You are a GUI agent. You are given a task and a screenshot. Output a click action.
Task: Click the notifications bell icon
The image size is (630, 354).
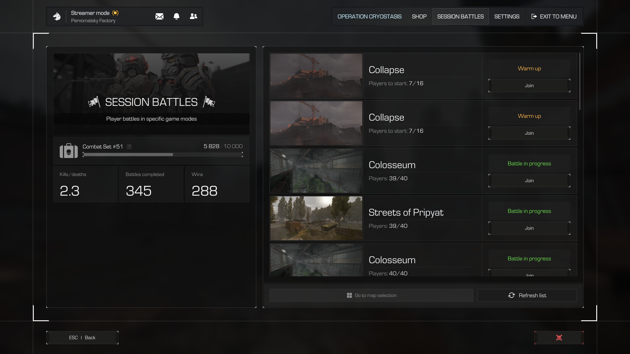pos(177,16)
